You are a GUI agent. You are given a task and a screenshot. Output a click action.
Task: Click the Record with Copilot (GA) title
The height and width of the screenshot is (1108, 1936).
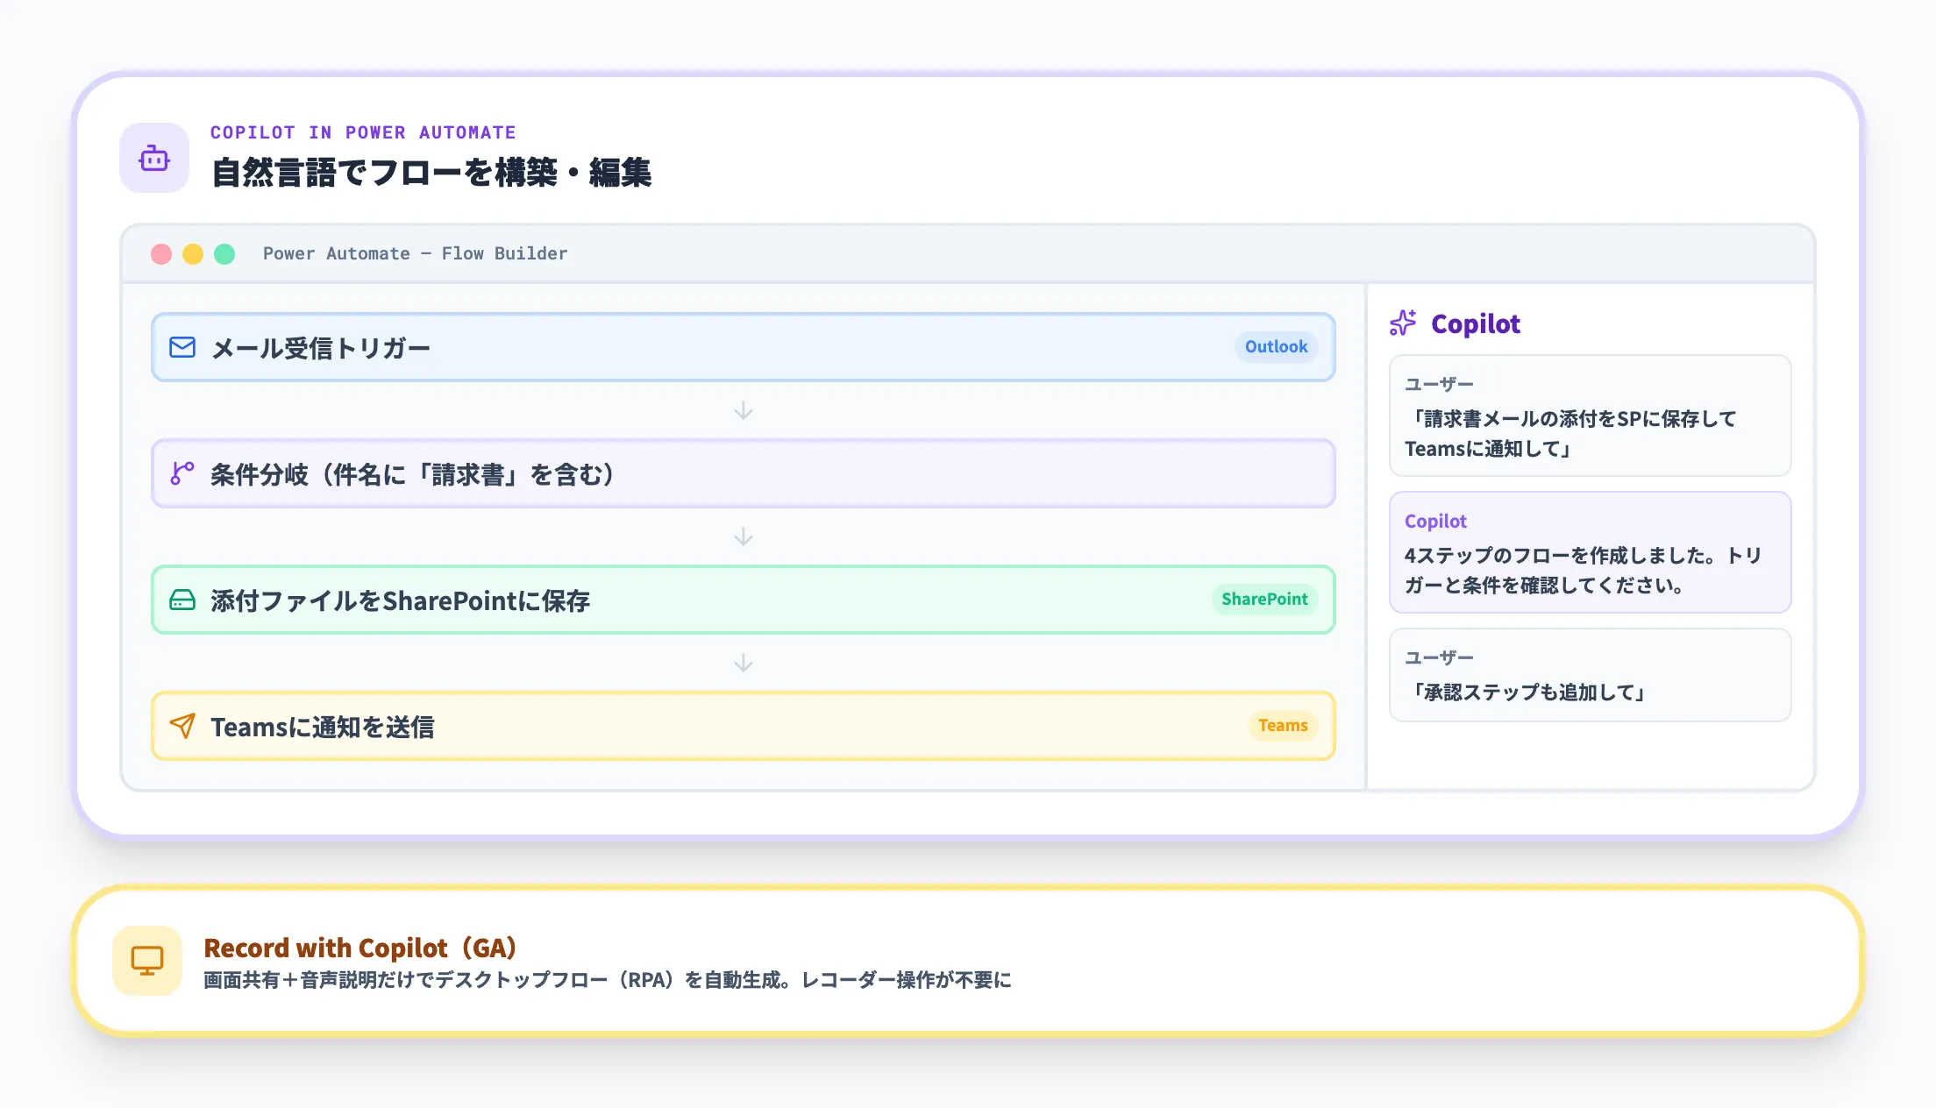click(x=360, y=948)
